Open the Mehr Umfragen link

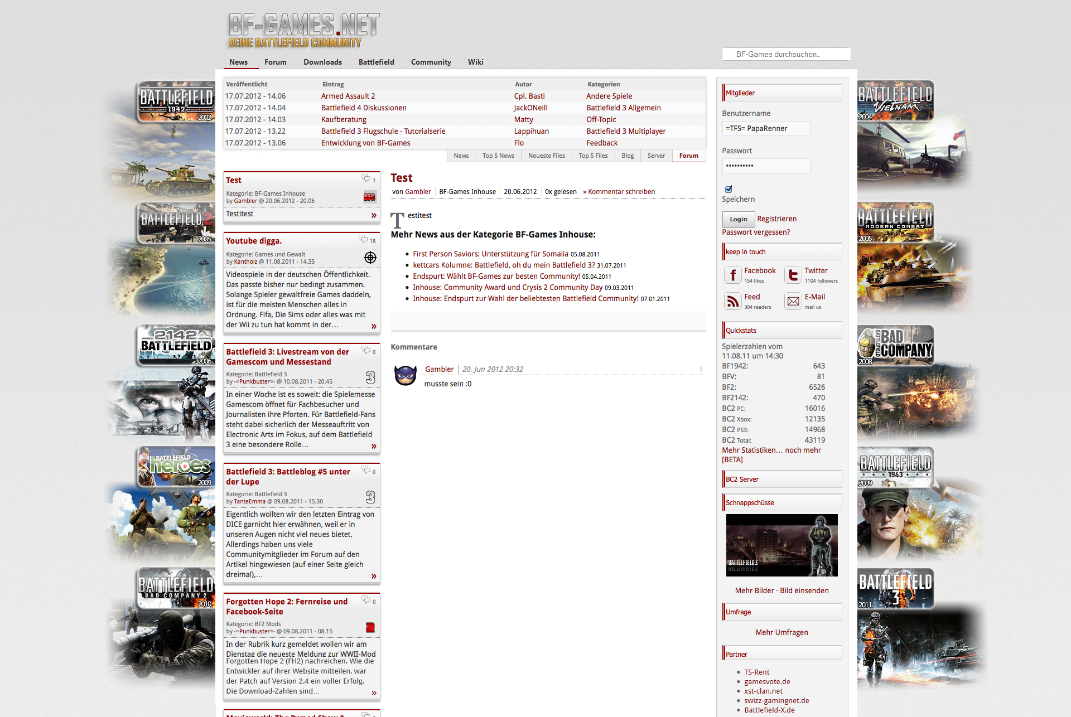pyautogui.click(x=781, y=632)
